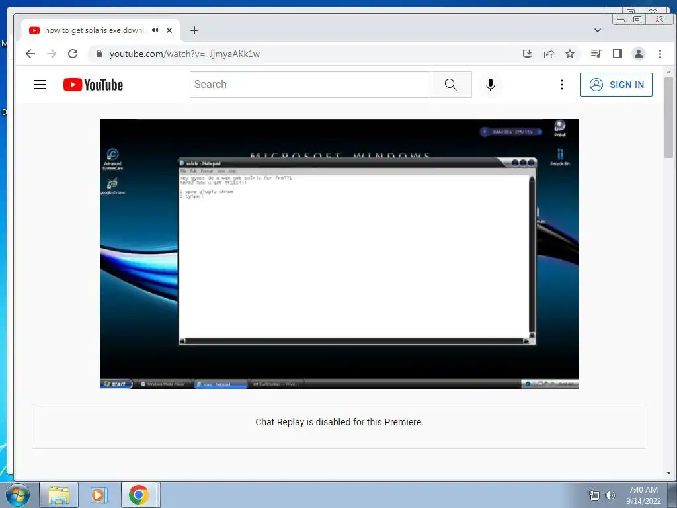Click the Chrome taskbar icon

coord(139,495)
